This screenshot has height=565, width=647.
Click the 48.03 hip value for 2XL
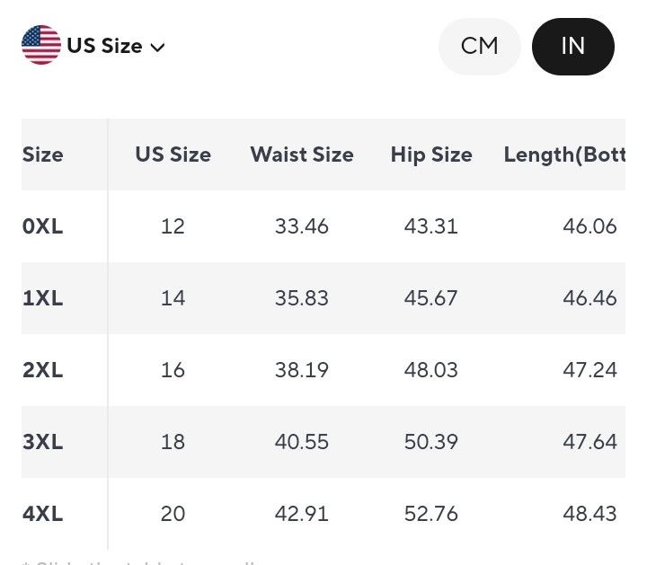(x=430, y=370)
